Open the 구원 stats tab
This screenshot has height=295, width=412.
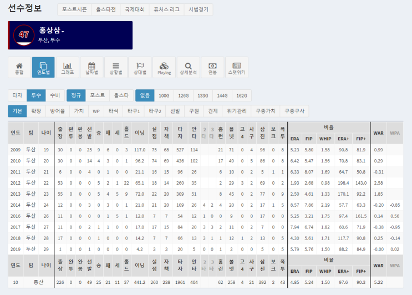194,111
